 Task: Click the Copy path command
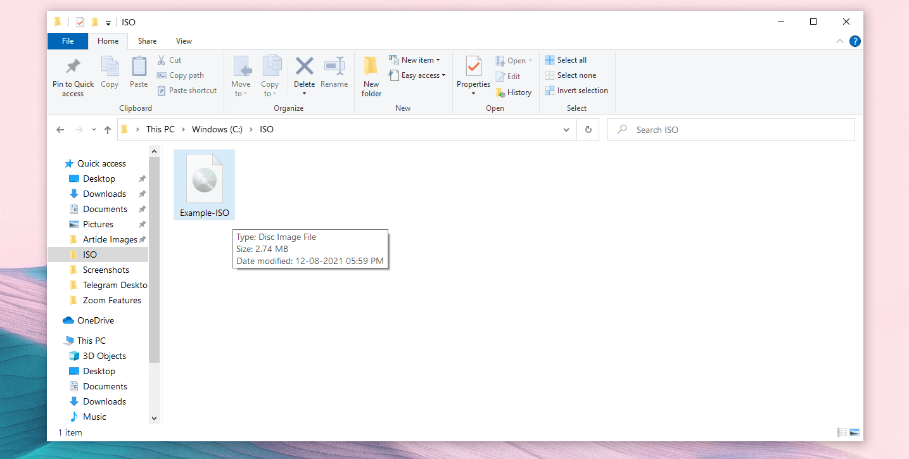(181, 75)
